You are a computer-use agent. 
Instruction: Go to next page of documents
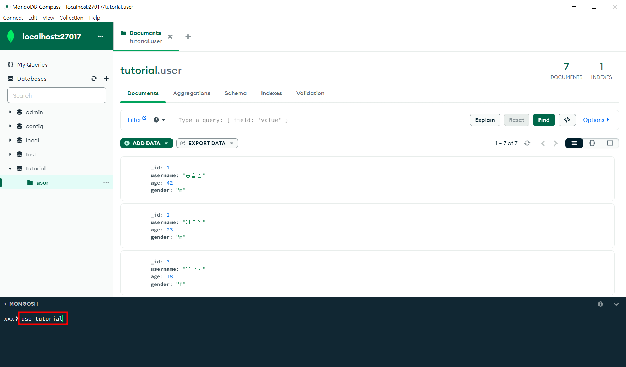pyautogui.click(x=555, y=143)
